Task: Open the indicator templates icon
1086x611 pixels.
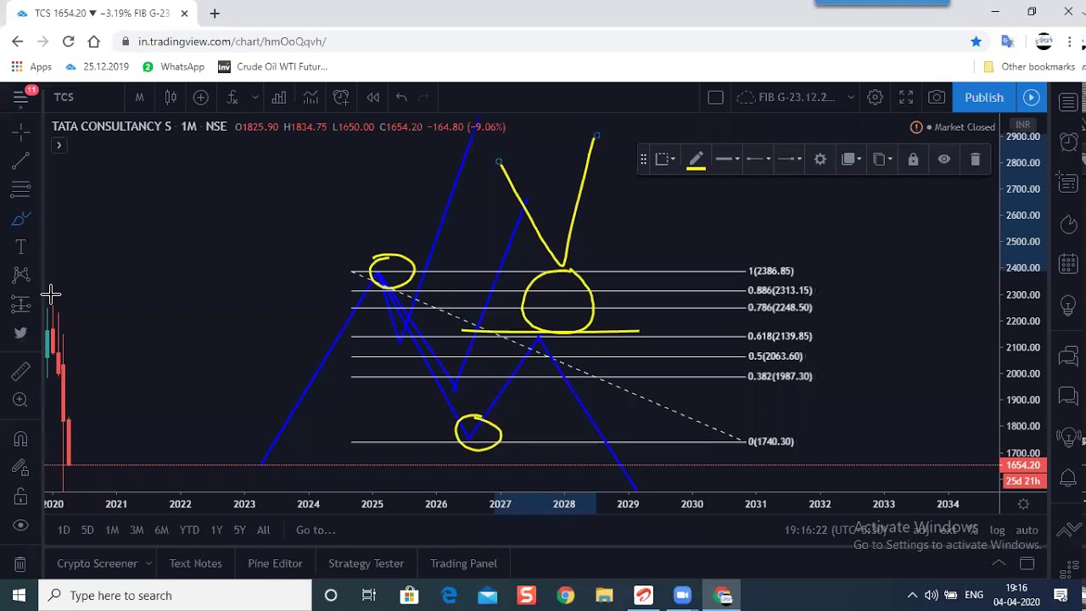Action: click(x=311, y=98)
